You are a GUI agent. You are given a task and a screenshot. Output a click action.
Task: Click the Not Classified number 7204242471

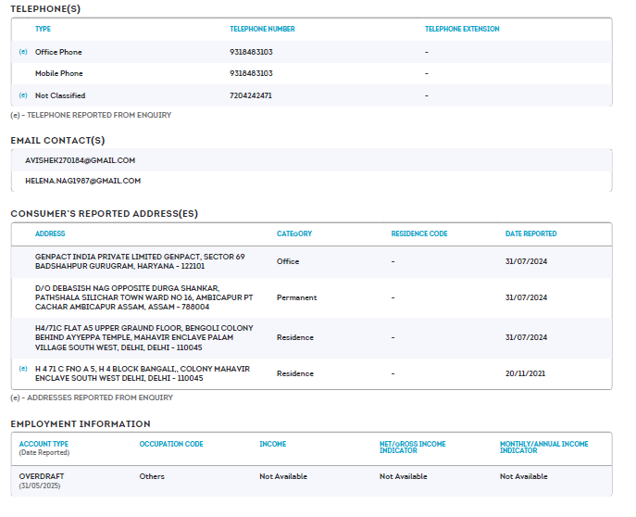click(250, 95)
